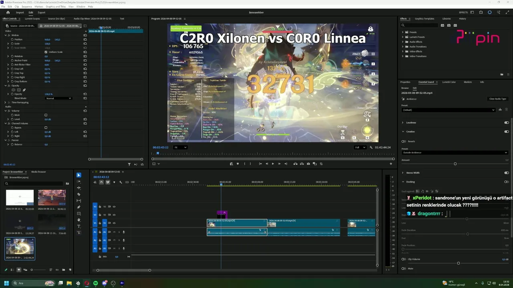This screenshot has height=288, width=513.
Task: Open the Graphics Templates tab
Action: point(424,19)
